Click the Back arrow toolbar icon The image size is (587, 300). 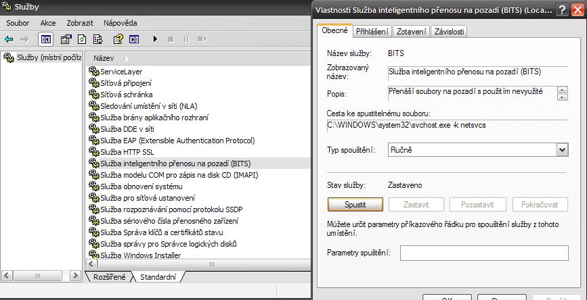tap(9, 39)
